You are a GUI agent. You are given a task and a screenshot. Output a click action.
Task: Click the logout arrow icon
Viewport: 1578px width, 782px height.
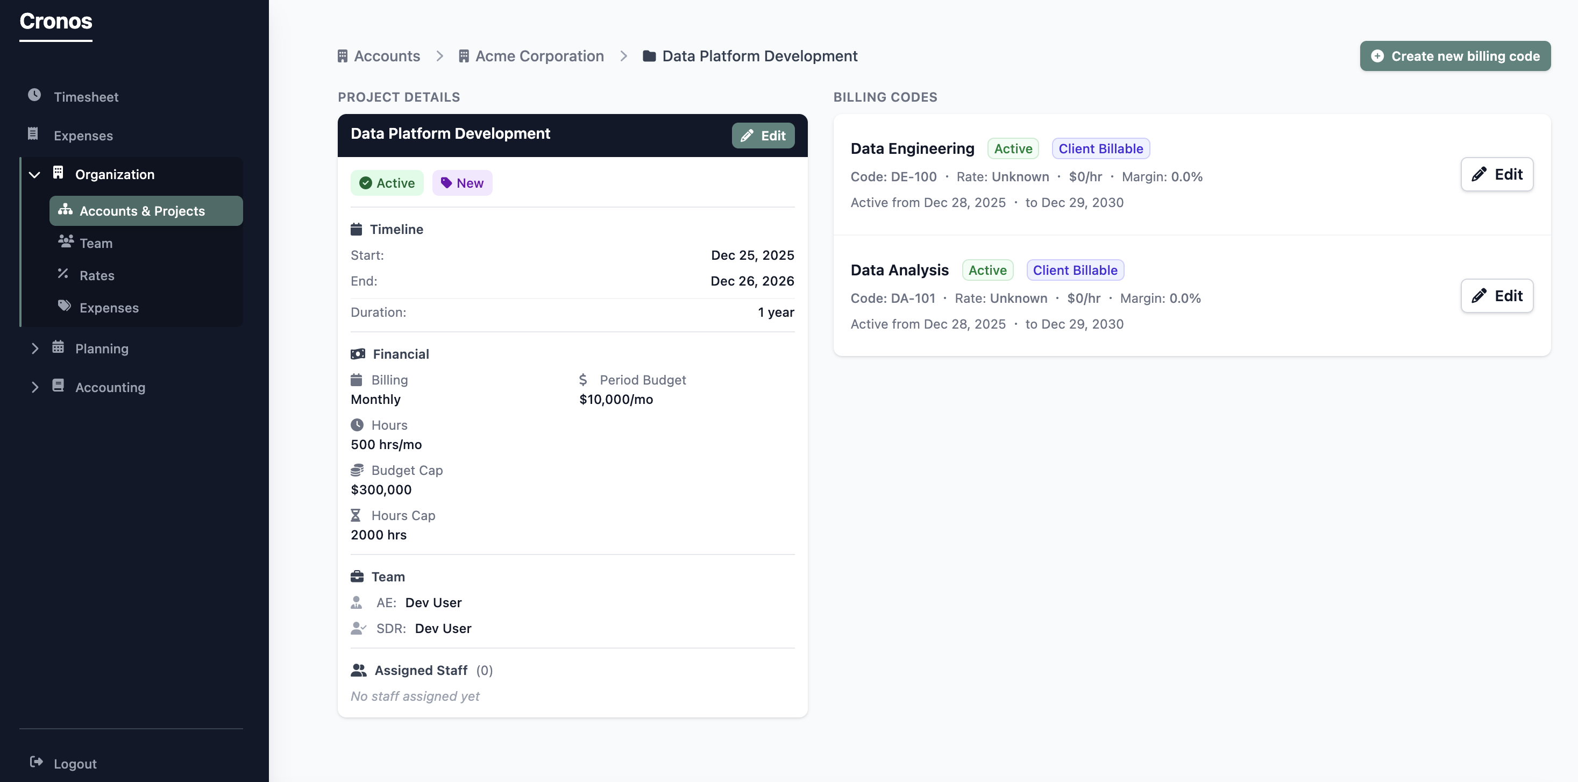37,763
